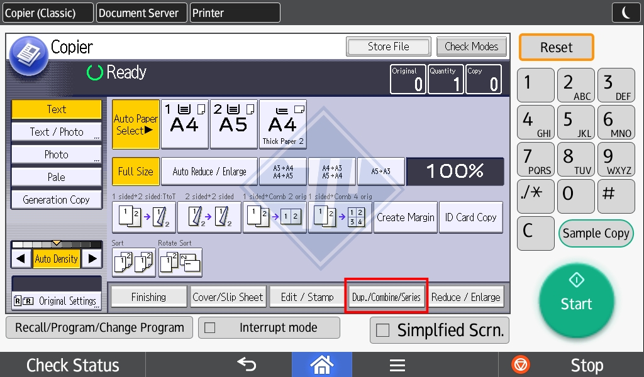Open Original Settings panel
Image resolution: width=644 pixels, height=377 pixels.
coord(57,301)
